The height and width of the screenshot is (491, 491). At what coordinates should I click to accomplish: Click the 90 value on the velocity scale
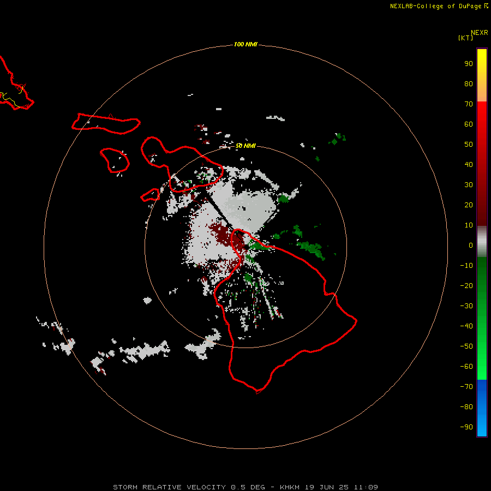(x=469, y=64)
